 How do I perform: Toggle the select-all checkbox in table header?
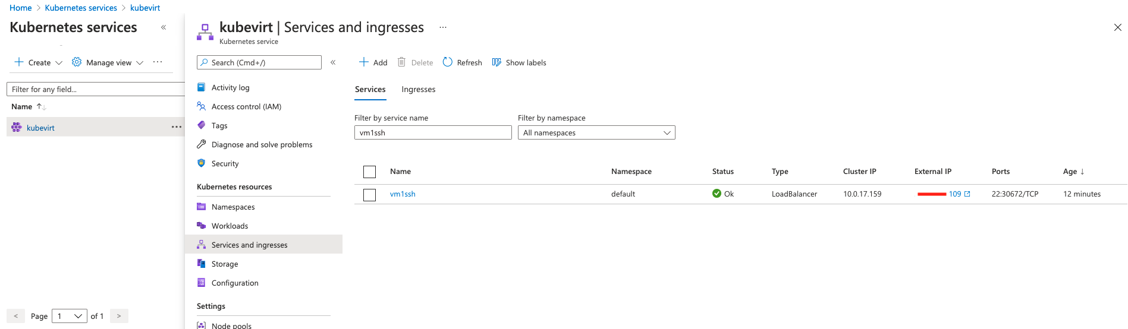click(x=369, y=172)
